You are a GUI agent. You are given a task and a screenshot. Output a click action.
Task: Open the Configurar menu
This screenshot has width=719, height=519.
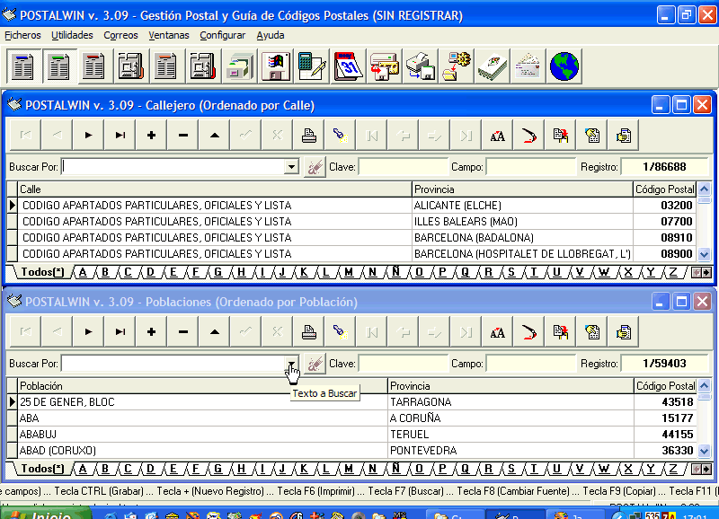(x=222, y=35)
